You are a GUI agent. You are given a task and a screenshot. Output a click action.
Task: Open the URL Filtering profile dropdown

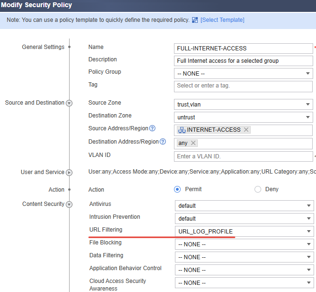click(244, 232)
